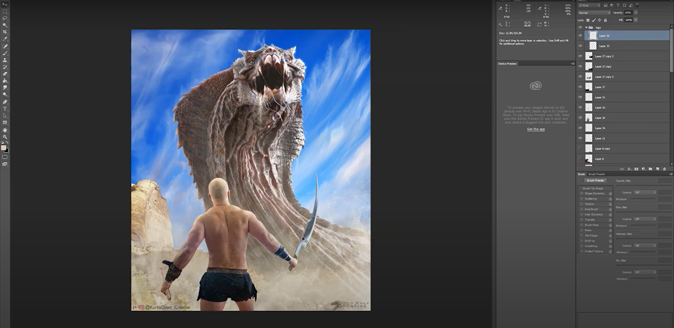Select the Crop tool
Image resolution: width=674 pixels, height=328 pixels.
(5, 32)
